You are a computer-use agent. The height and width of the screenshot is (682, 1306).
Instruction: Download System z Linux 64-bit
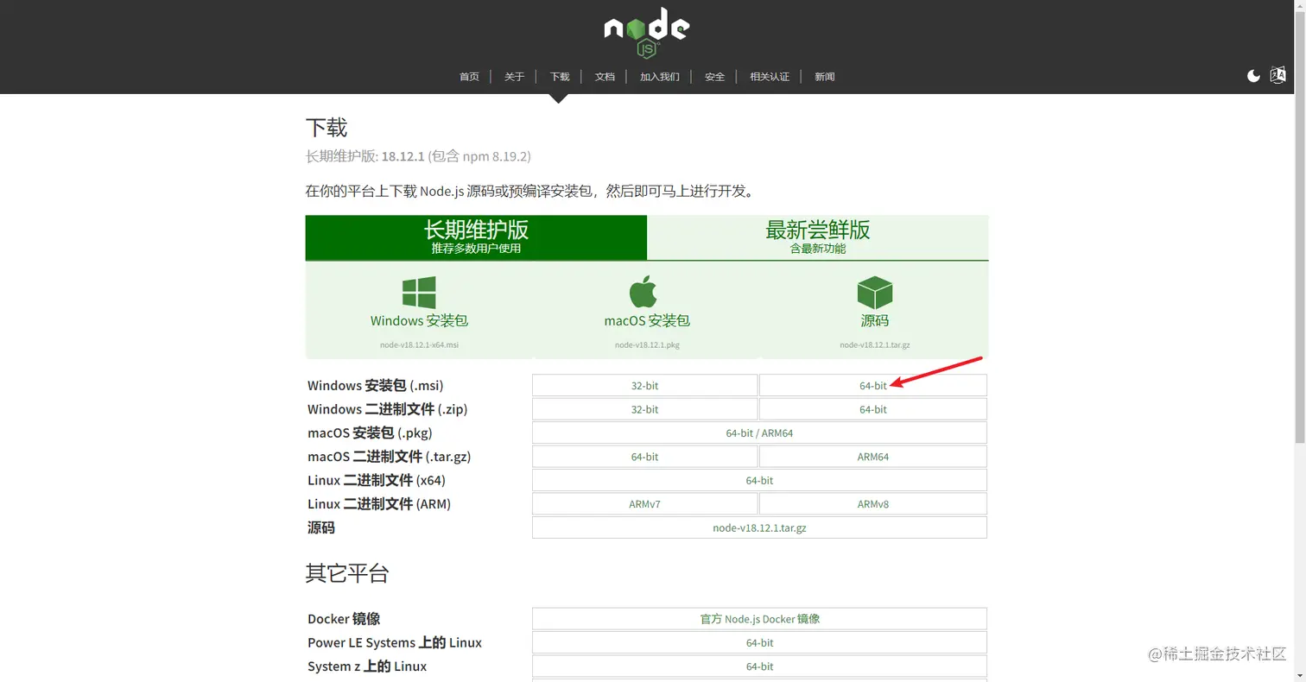[x=759, y=666]
